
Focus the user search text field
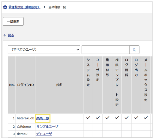(106, 50)
